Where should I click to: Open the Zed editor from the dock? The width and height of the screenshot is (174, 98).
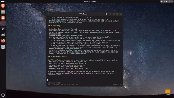point(3,29)
